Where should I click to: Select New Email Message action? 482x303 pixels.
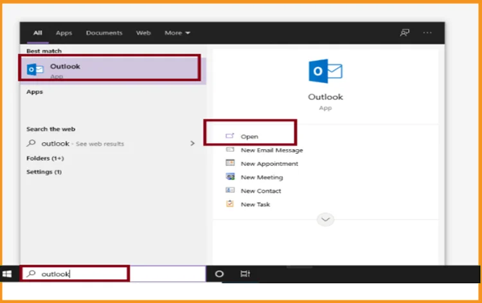point(272,150)
